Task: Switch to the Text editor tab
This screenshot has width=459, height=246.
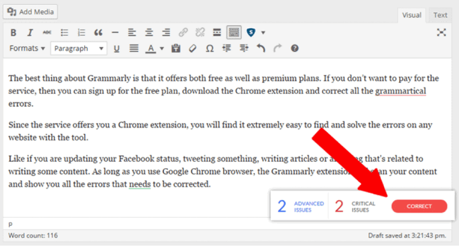Action: click(x=440, y=15)
